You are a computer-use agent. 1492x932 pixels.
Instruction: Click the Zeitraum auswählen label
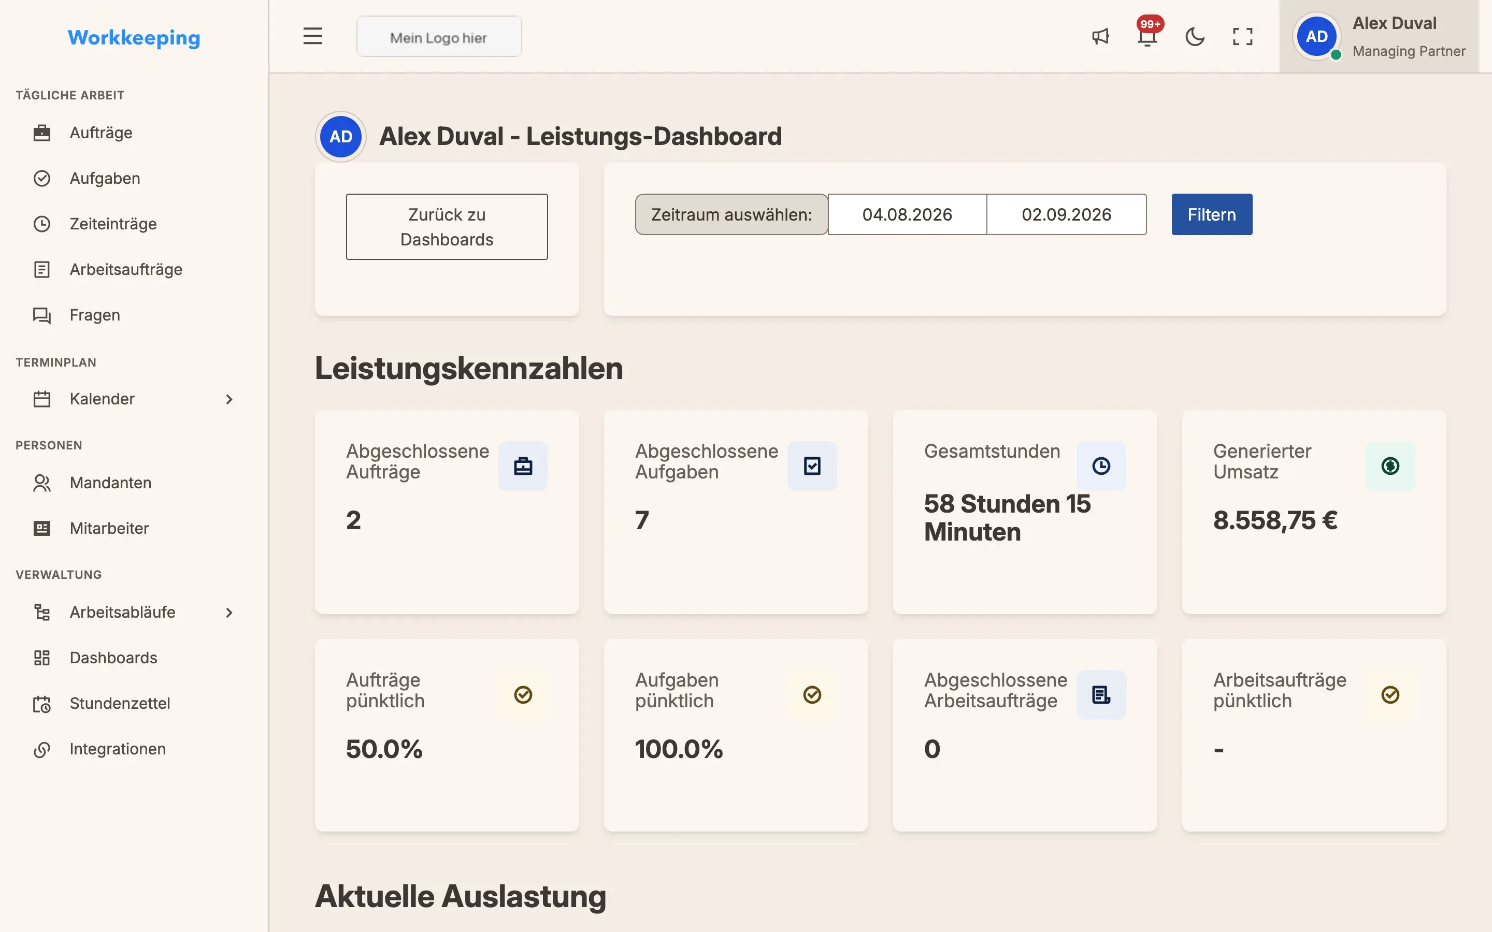click(732, 214)
